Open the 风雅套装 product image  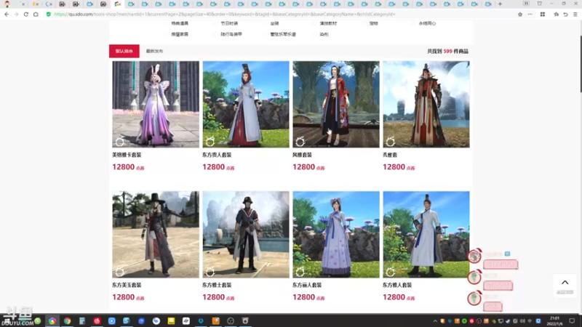coord(336,104)
